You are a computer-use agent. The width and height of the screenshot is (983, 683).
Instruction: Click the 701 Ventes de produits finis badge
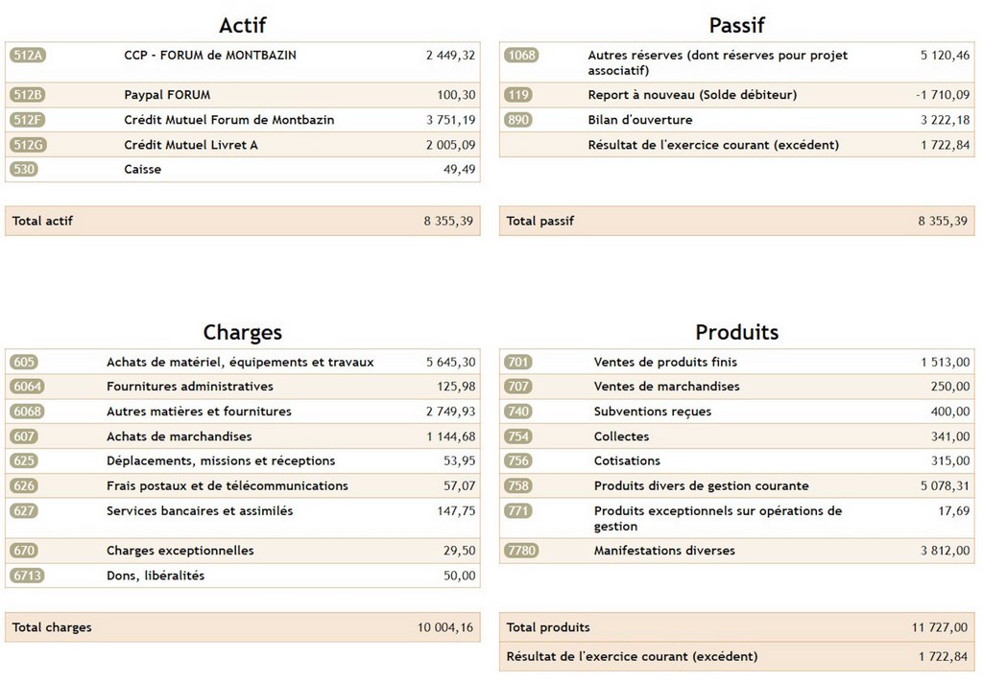click(x=517, y=363)
